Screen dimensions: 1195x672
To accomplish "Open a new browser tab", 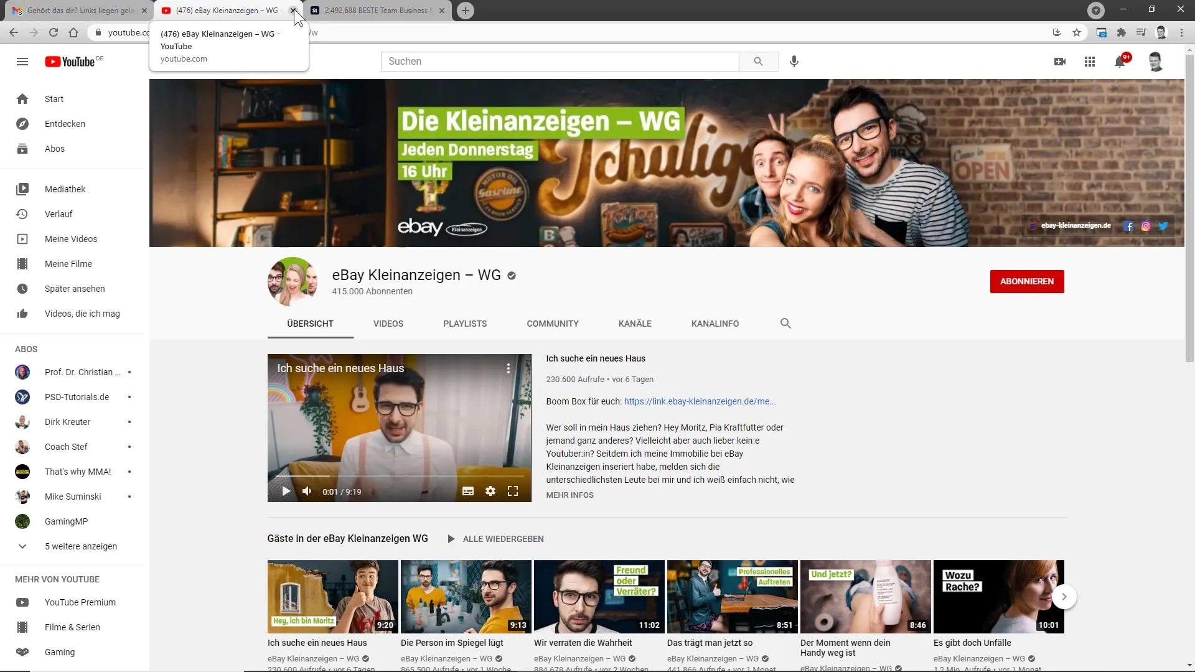I will (466, 11).
